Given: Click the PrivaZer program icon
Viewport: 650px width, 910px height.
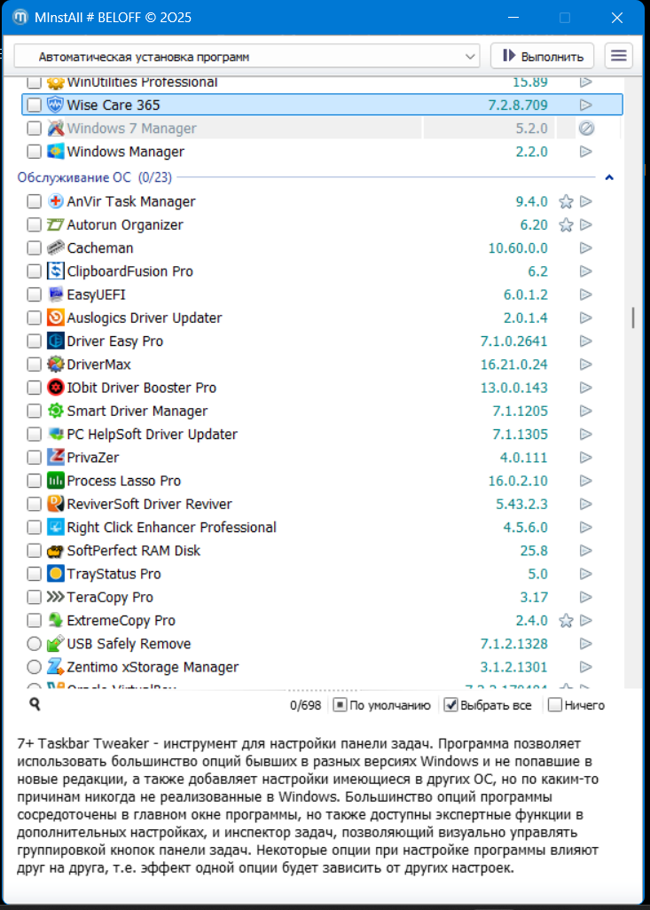Looking at the screenshot, I should pyautogui.click(x=55, y=458).
